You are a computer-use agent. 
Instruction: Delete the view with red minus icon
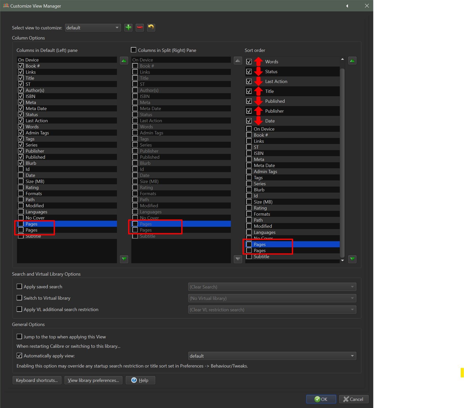(x=140, y=27)
